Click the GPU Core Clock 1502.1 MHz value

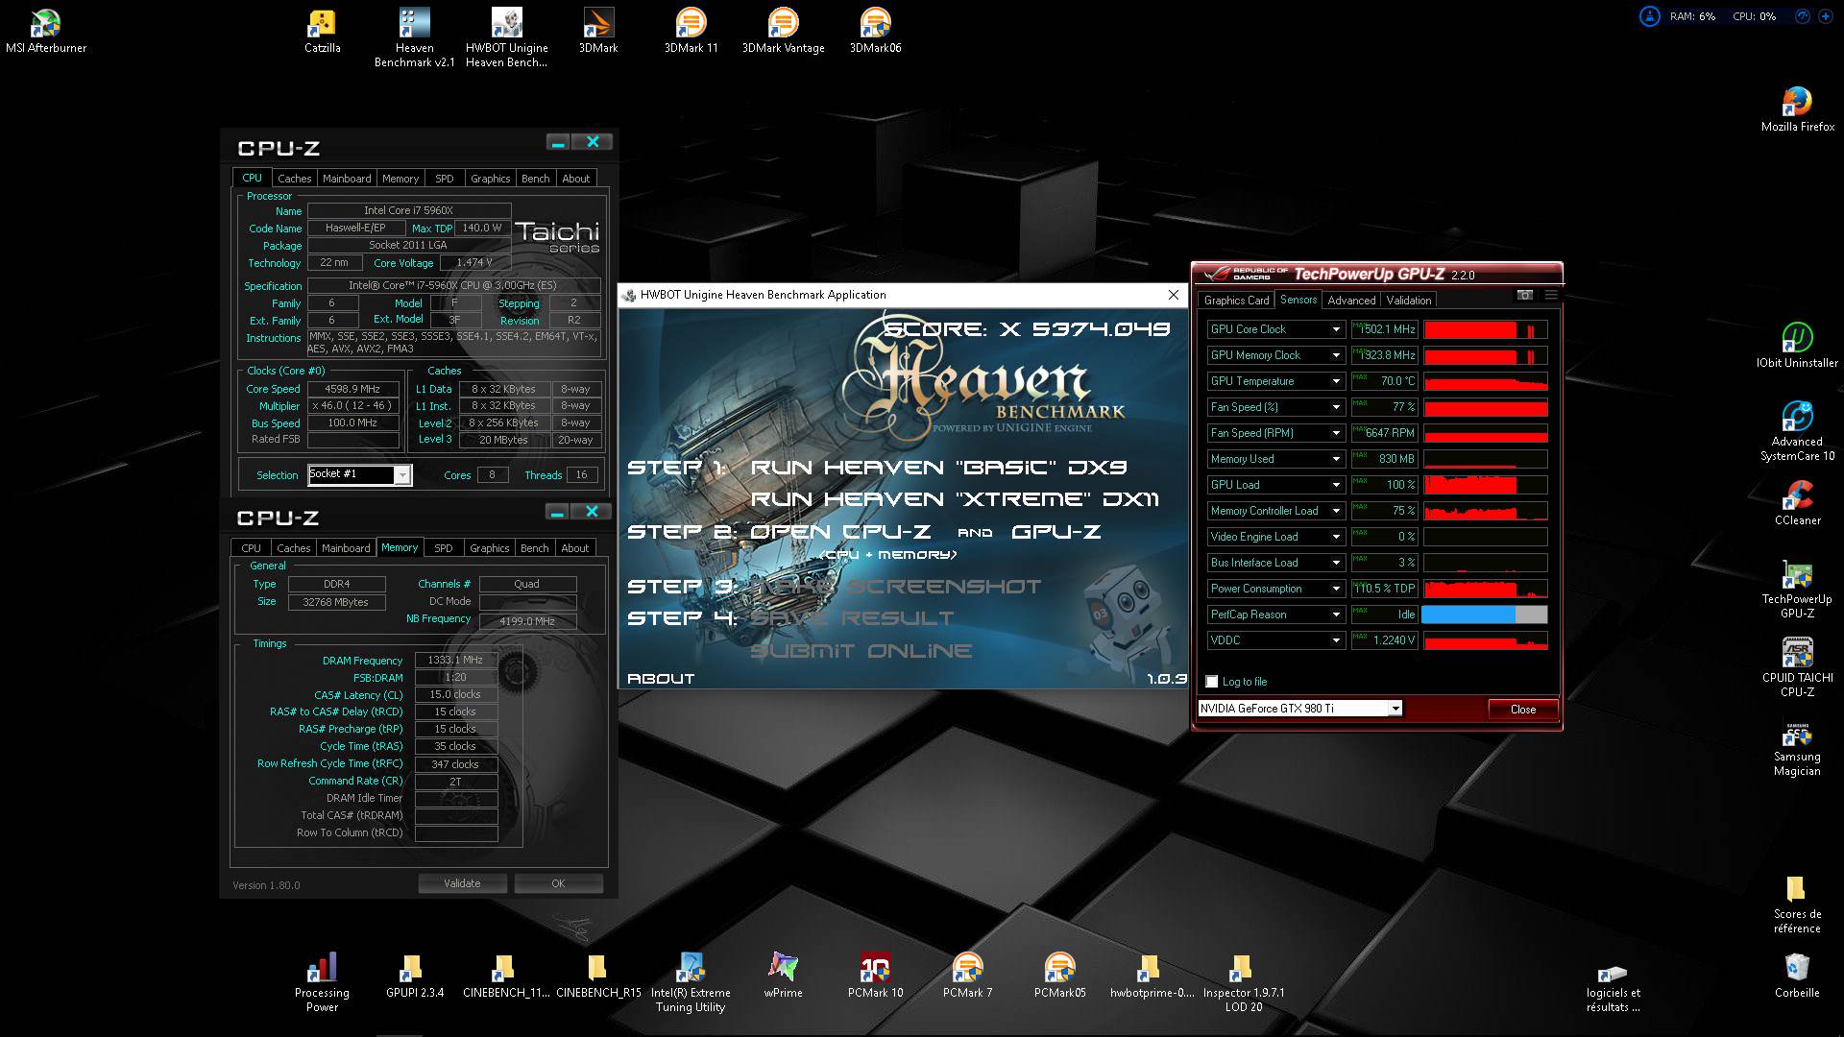[x=1384, y=329]
